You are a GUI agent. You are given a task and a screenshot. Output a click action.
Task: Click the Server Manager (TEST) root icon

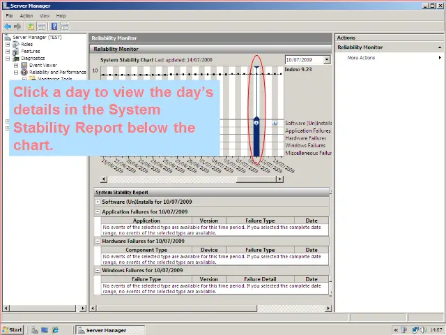click(8, 37)
